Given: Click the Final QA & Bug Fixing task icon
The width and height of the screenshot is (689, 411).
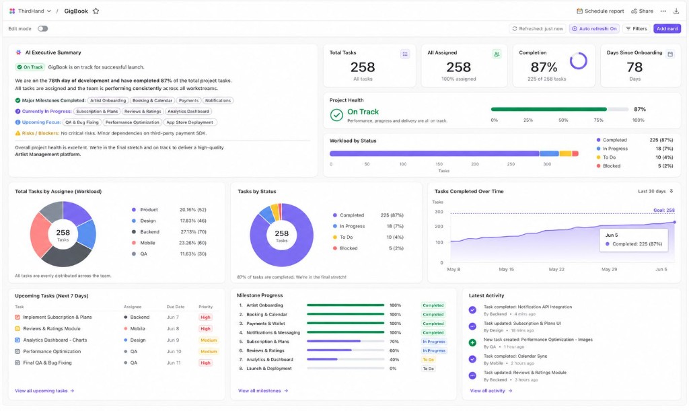Looking at the screenshot, I should point(17,363).
